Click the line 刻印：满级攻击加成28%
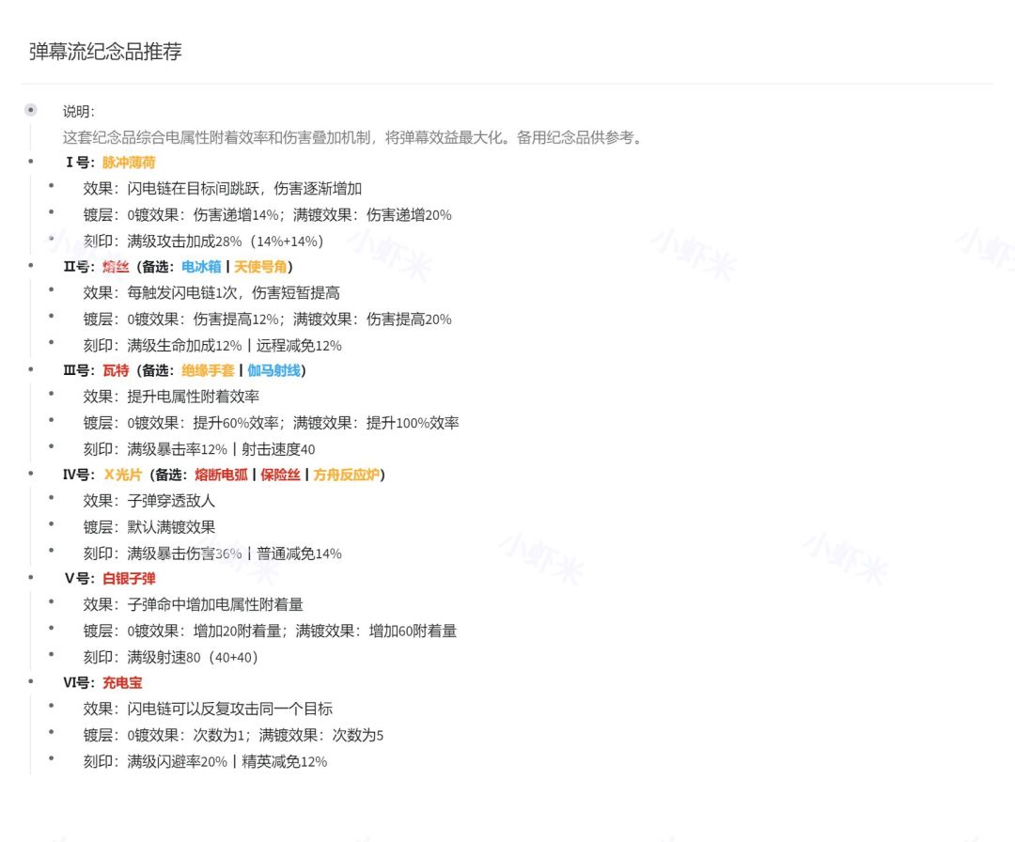 [x=203, y=242]
